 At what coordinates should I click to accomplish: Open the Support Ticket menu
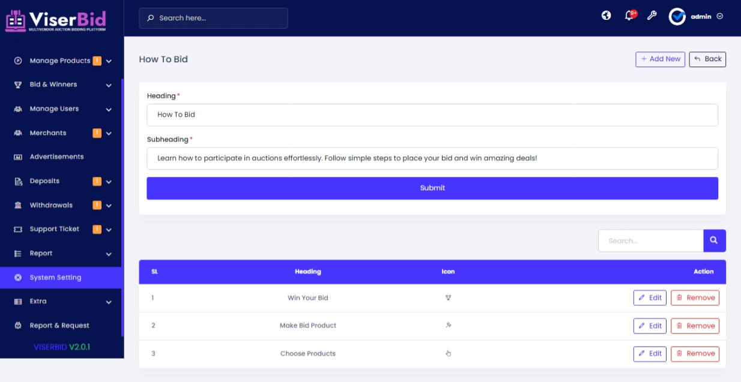pos(61,229)
